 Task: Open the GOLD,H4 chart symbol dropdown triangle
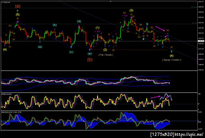point(2,2)
